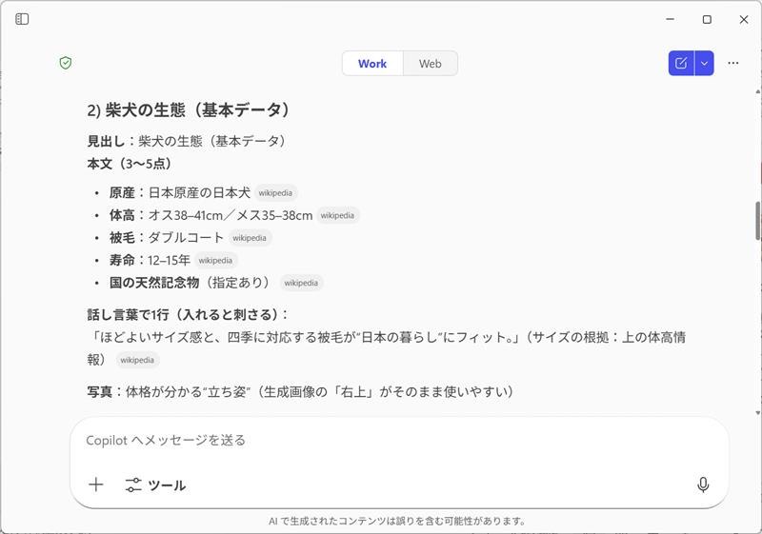The height and width of the screenshot is (534, 762).
Task: Open the ツール tools button
Action: pyautogui.click(x=155, y=485)
